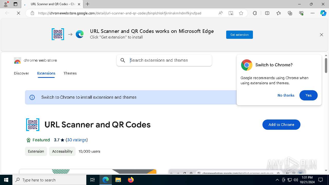The image size is (329, 185).
Task: Dismiss the Edge extension banner
Action: 322,35
